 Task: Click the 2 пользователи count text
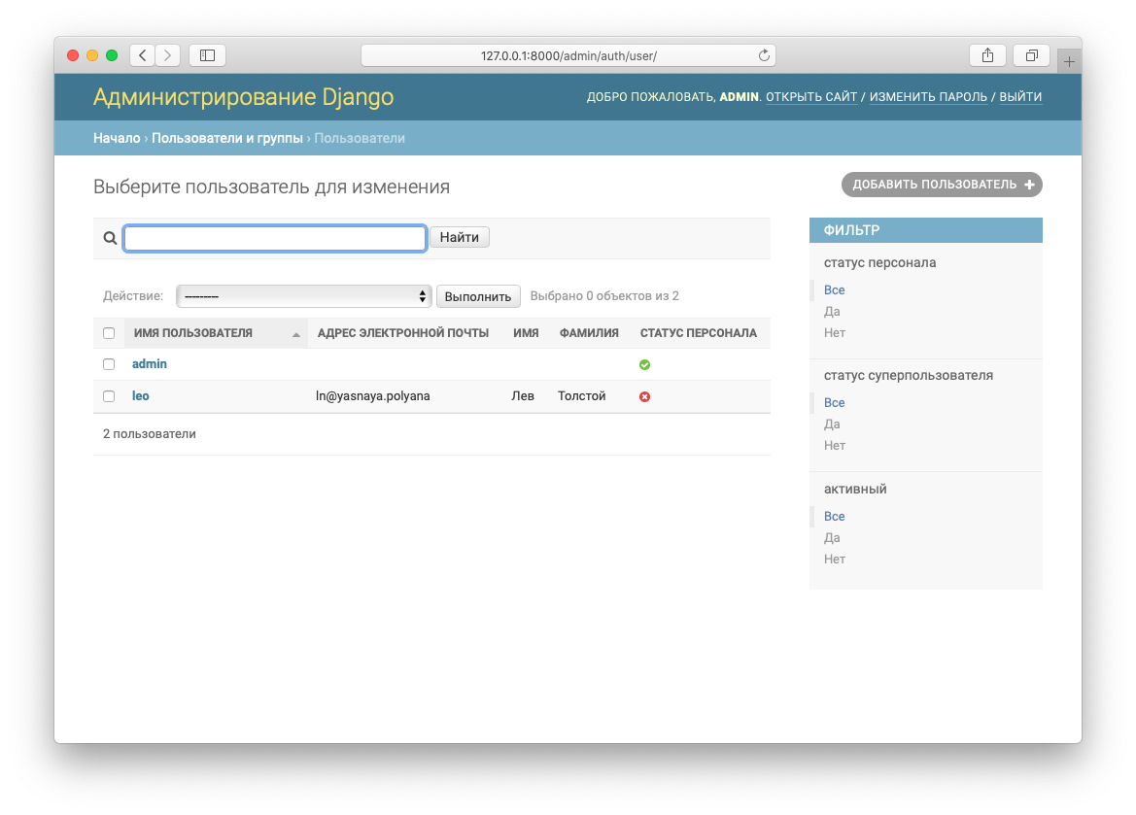150,434
